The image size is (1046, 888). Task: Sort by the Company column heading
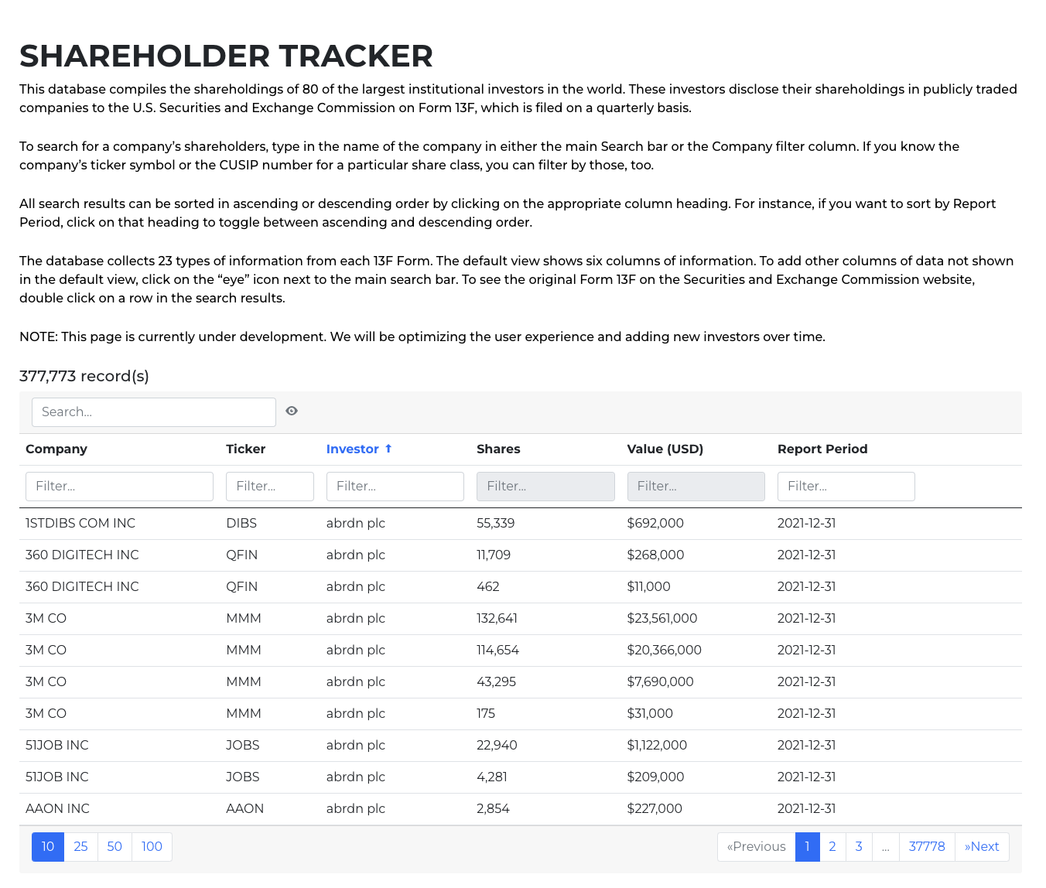56,449
